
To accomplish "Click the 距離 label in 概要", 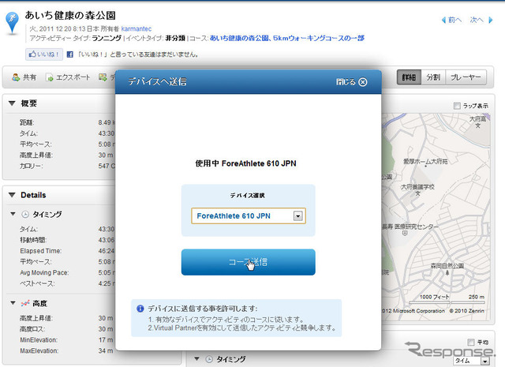I will tap(27, 122).
